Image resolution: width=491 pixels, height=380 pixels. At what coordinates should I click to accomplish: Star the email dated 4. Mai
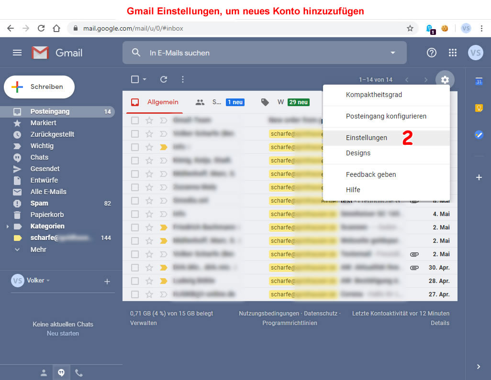149,214
